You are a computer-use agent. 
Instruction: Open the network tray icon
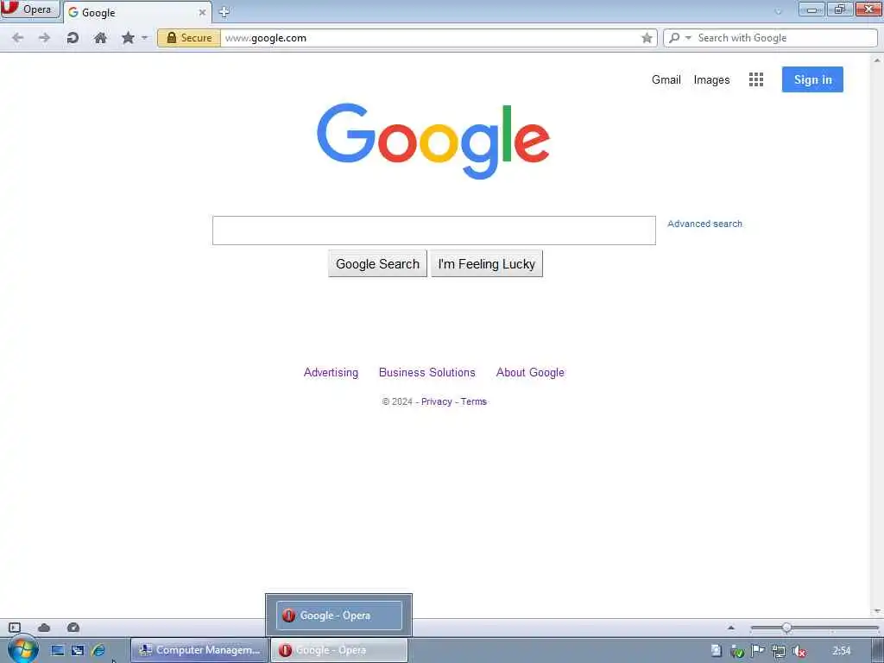pyautogui.click(x=779, y=651)
